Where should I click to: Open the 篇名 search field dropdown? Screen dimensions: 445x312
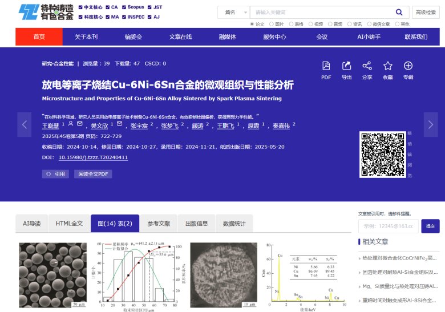(234, 13)
